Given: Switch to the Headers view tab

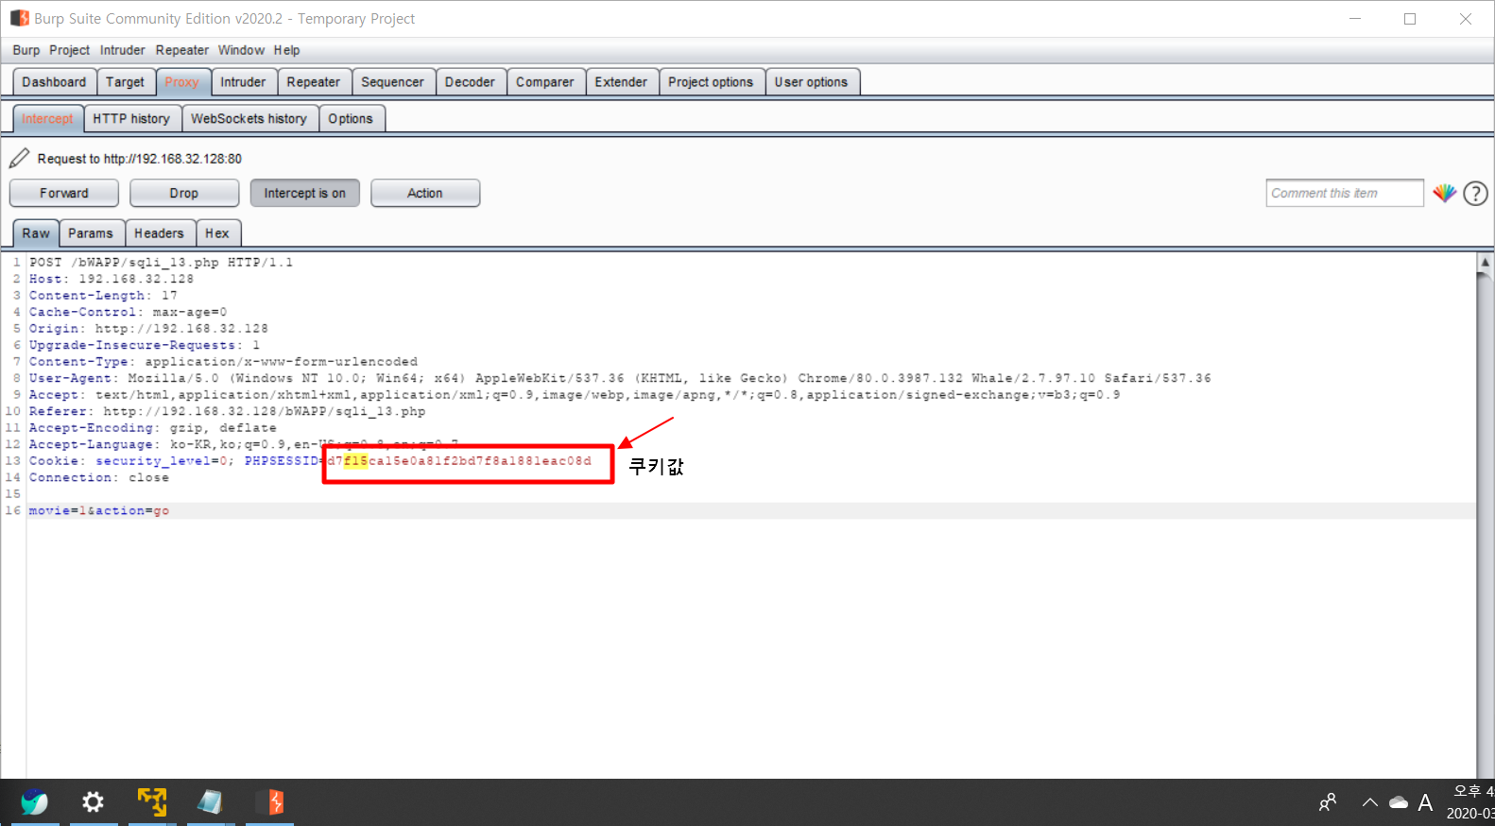Looking at the screenshot, I should (159, 233).
